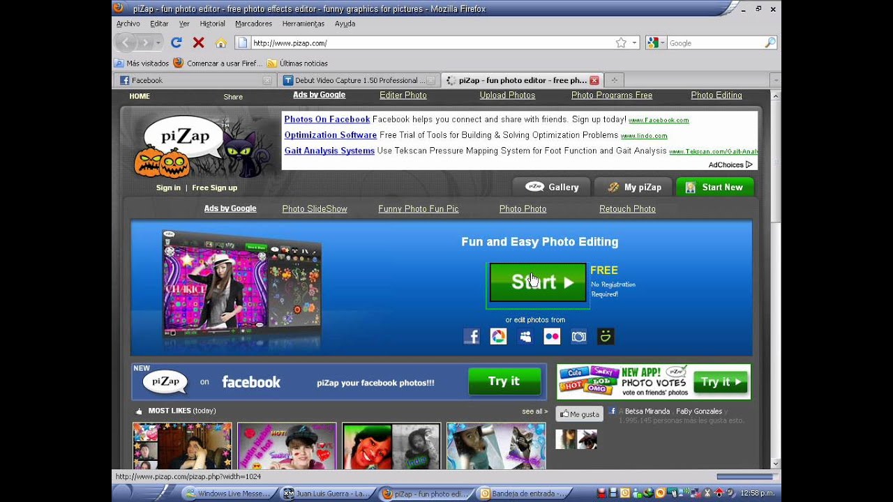The width and height of the screenshot is (893, 502).
Task: Open the Archivo menu
Action: tap(128, 24)
